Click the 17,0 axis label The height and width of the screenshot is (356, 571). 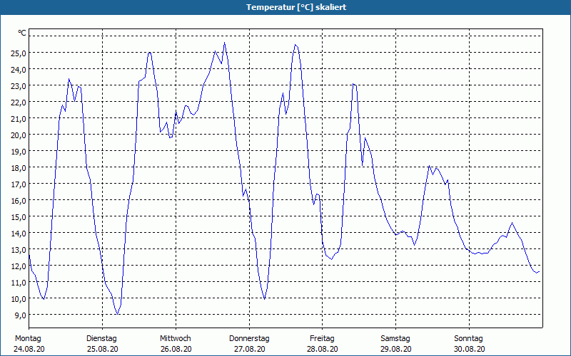coord(18,184)
